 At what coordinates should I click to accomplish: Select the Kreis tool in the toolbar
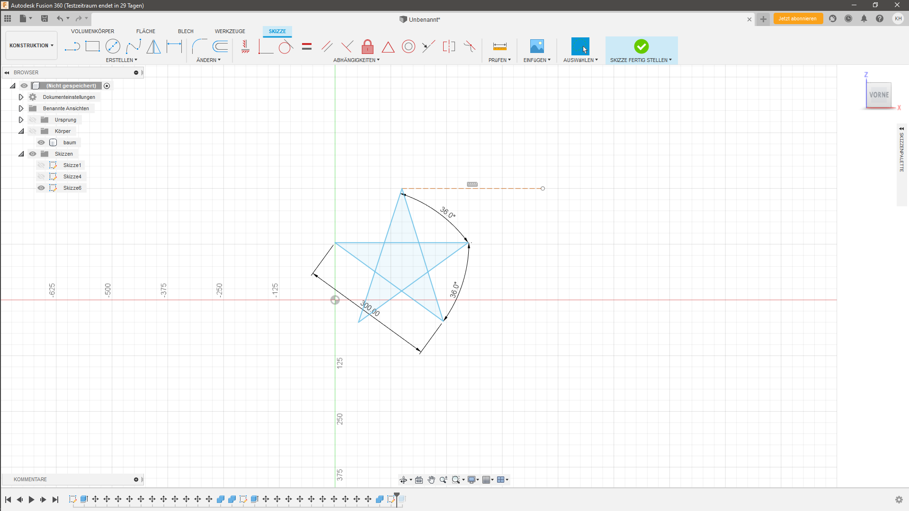113,46
